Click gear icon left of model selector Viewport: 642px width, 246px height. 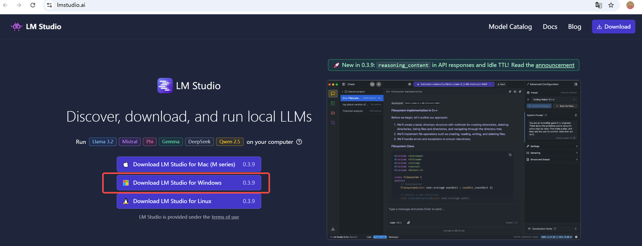(x=410, y=84)
